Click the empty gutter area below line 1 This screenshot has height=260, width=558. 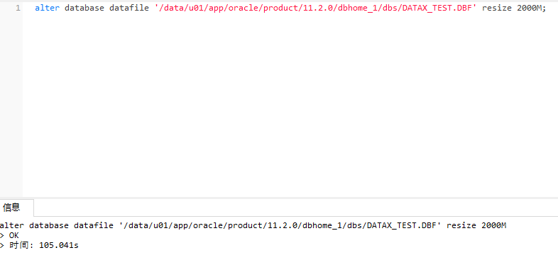(11, 106)
